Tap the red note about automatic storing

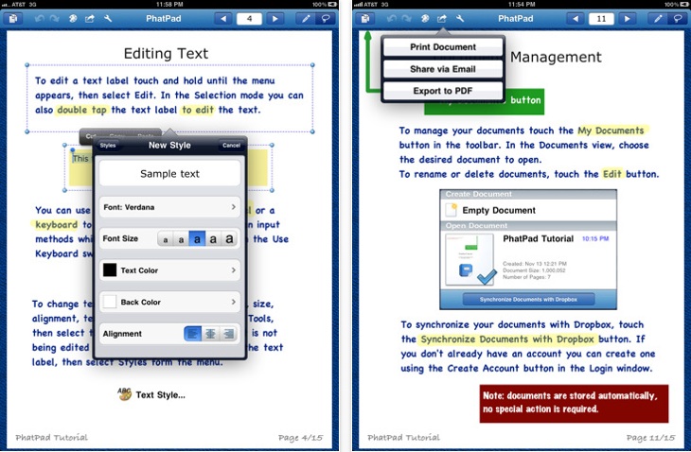pos(574,404)
